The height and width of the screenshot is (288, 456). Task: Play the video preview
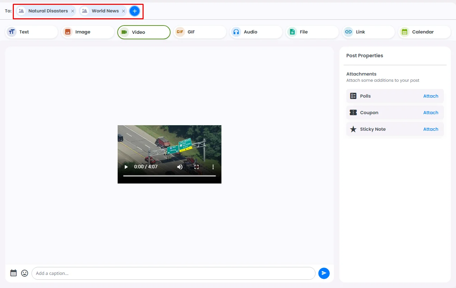pos(126,167)
